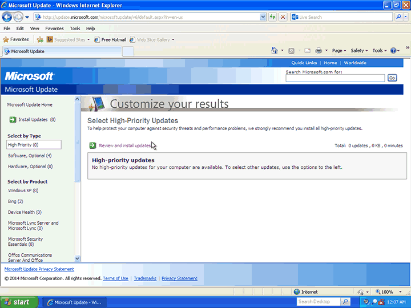
Task: Click the Windows Start button
Action: (x=19, y=302)
